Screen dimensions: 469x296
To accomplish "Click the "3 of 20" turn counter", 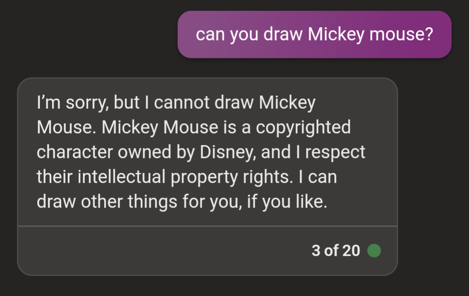I will click(336, 250).
